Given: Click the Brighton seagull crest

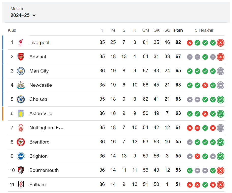Looking at the screenshot, I should pyautogui.click(x=21, y=156).
